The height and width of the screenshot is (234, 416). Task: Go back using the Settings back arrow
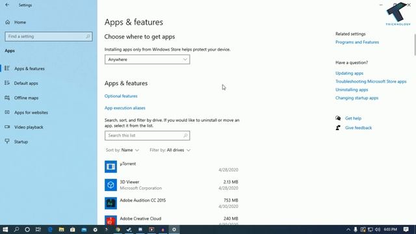click(x=7, y=5)
